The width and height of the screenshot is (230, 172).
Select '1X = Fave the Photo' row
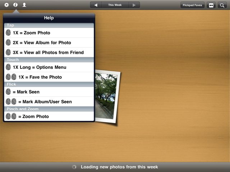click(49, 77)
